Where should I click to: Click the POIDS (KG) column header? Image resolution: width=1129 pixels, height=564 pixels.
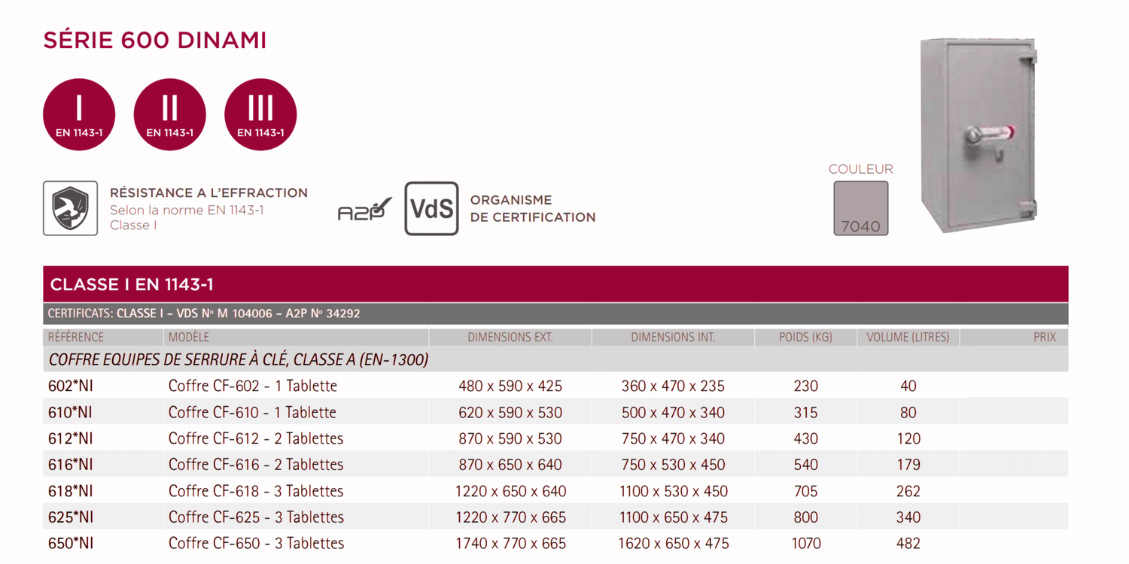click(805, 338)
